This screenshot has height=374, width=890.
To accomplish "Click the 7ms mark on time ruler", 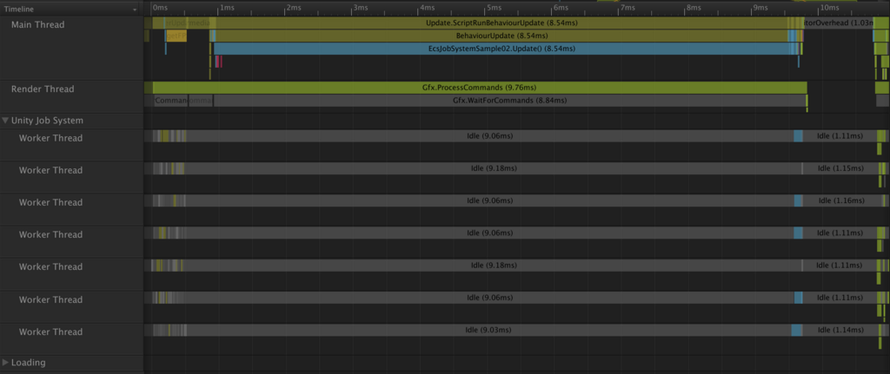I will tap(627, 8).
